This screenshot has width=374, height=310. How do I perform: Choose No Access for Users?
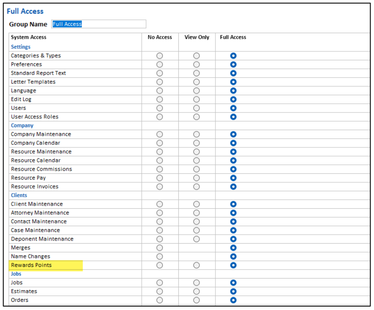click(159, 108)
